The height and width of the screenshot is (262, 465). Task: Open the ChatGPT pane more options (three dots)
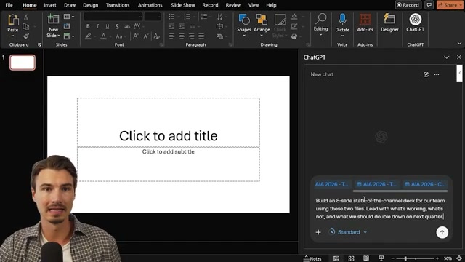tap(437, 74)
